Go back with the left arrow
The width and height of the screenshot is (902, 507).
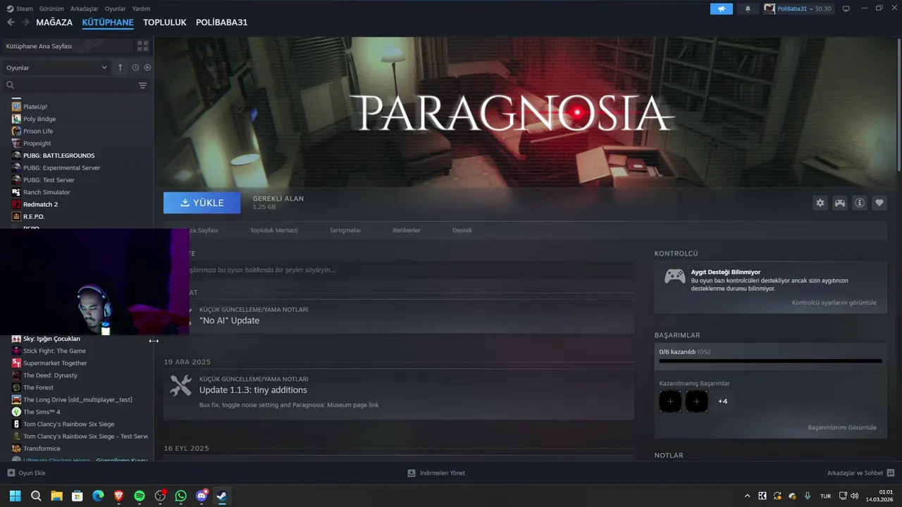tap(11, 23)
